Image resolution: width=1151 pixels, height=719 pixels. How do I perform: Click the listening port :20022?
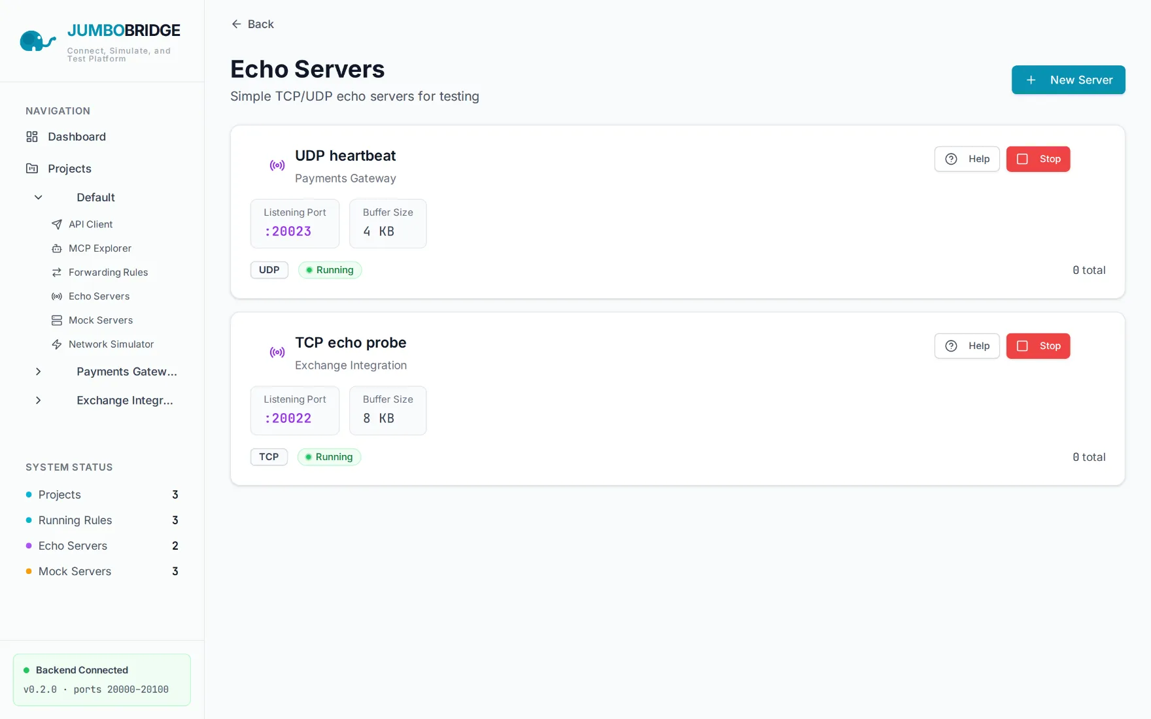click(288, 418)
